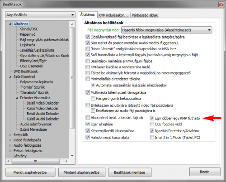This screenshot has height=182, width=226.
Task: Close the Beállítások window
Action: (221, 5)
